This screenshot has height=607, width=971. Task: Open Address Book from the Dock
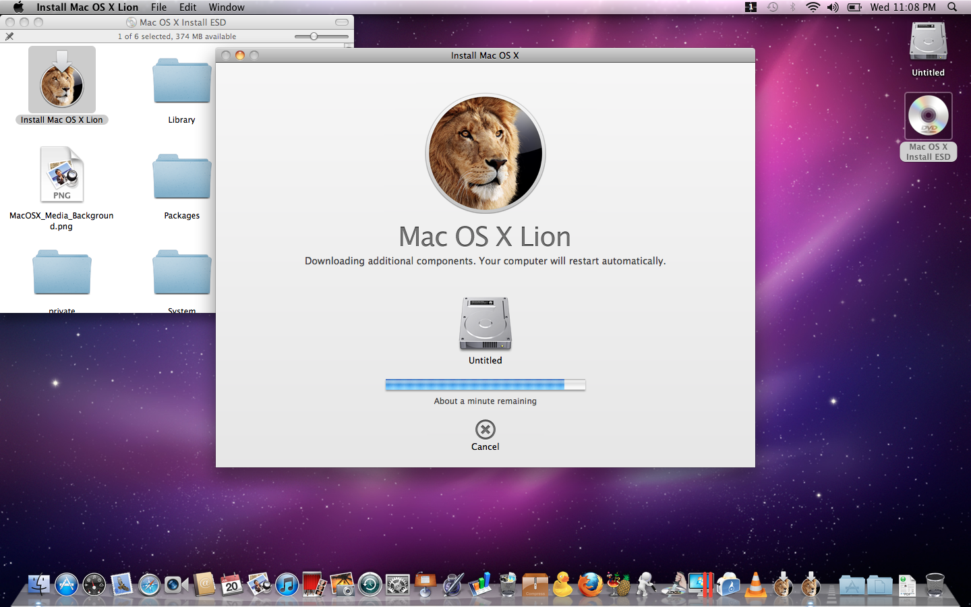204,584
